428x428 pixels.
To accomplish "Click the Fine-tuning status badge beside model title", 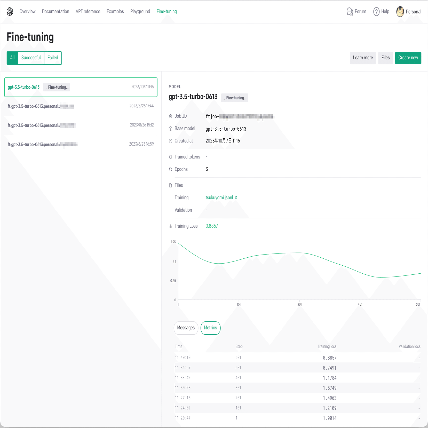I will pos(235,98).
